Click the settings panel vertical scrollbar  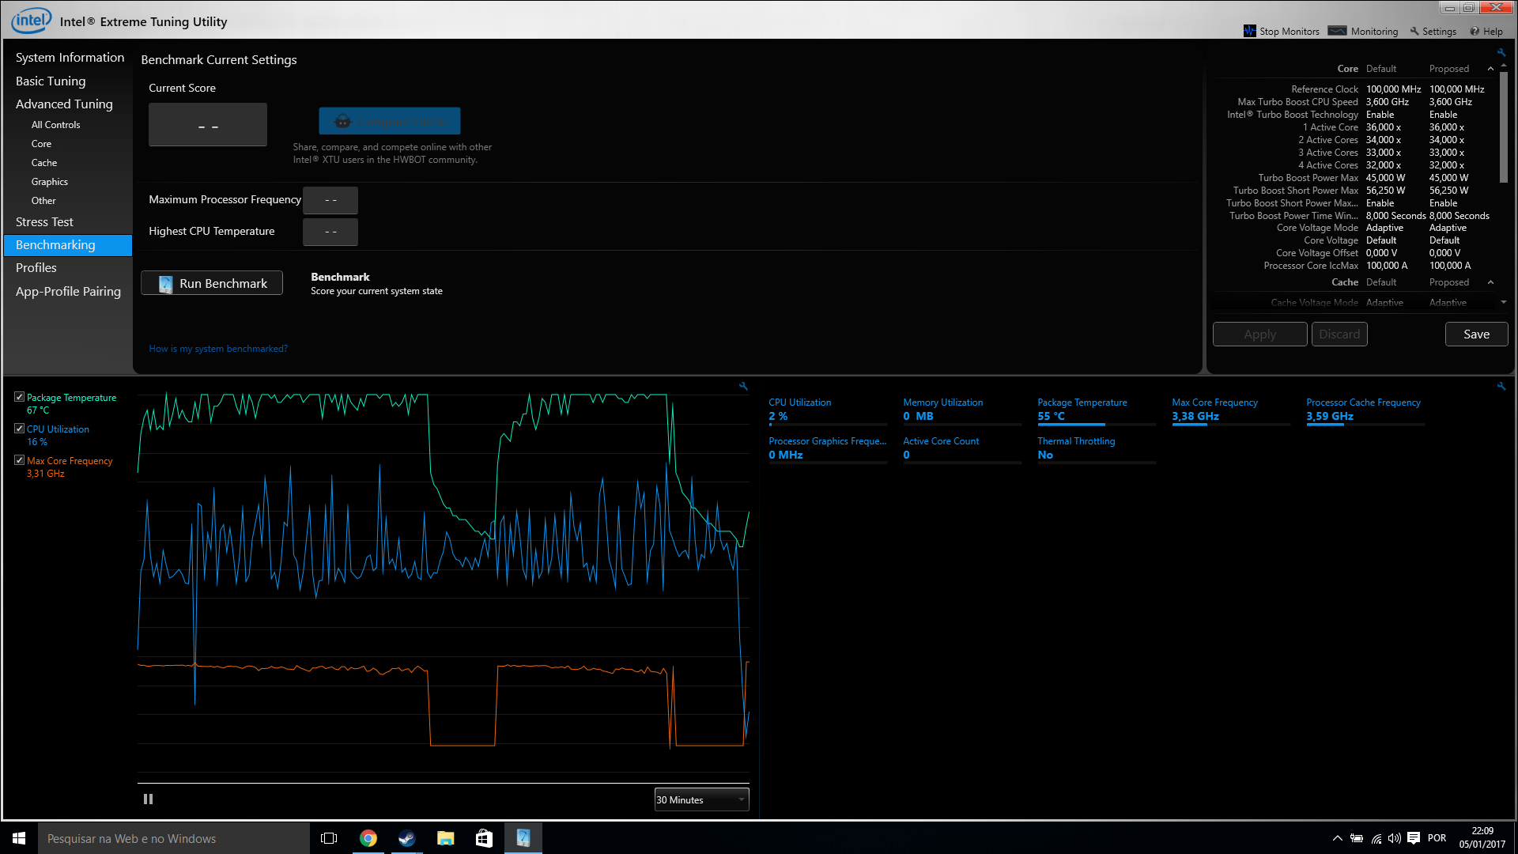pyautogui.click(x=1503, y=129)
